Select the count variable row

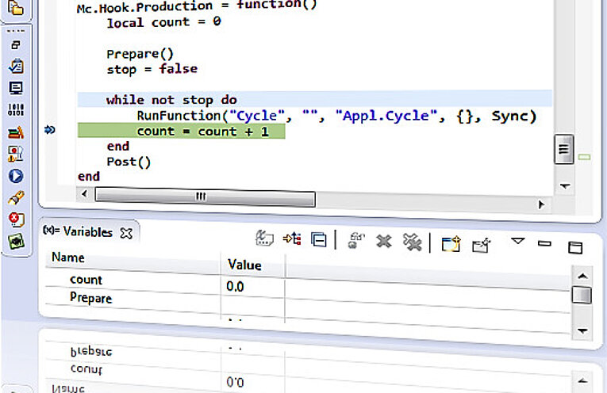pos(86,280)
